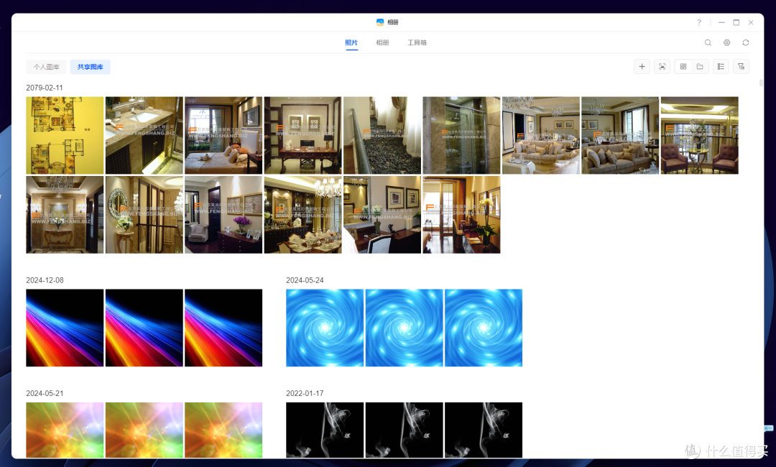Click the 2079-02-11 date heading
776x467 pixels.
pyautogui.click(x=45, y=88)
